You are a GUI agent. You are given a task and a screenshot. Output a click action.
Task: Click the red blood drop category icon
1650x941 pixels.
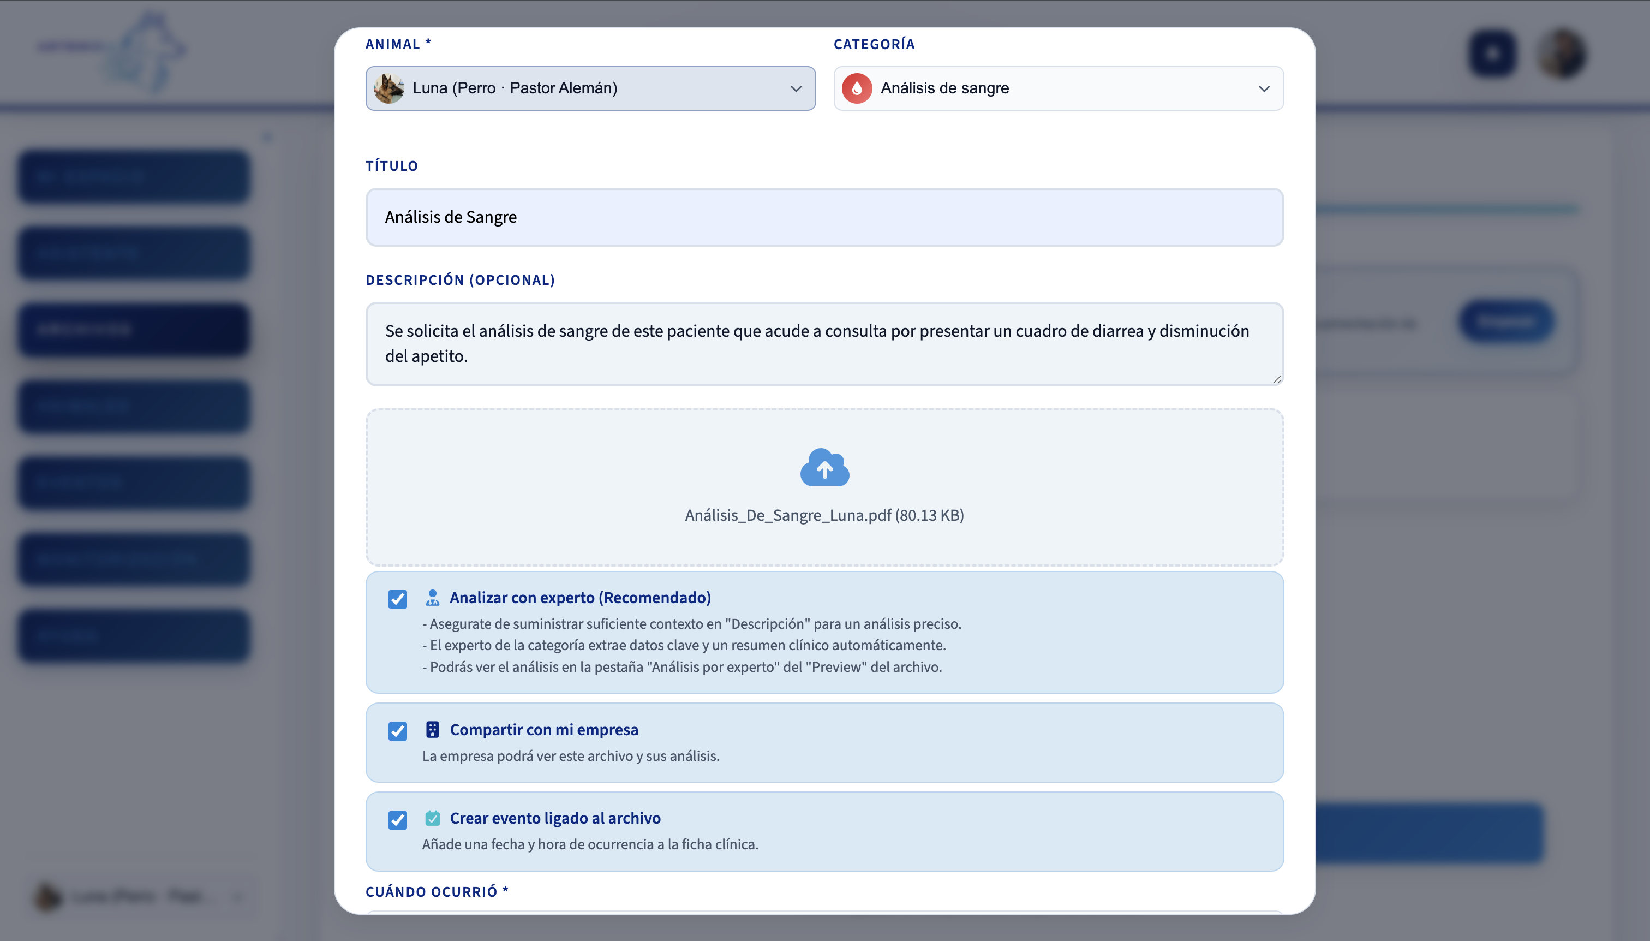tap(857, 88)
